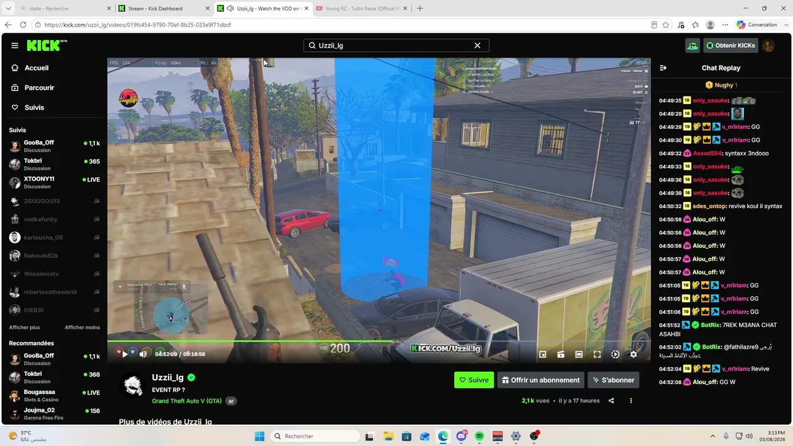This screenshot has height=446, width=793.
Task: Open video quality settings gear
Action: click(x=633, y=354)
